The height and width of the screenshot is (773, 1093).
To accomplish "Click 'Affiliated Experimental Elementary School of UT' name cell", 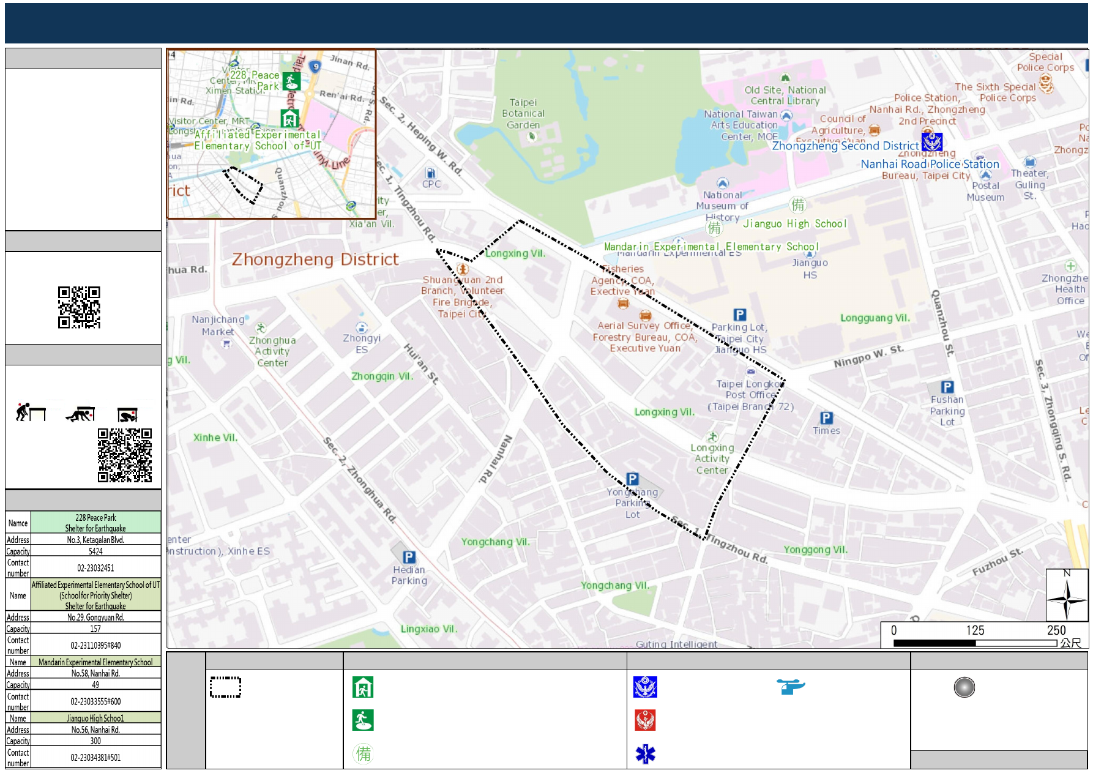I will click(95, 596).
